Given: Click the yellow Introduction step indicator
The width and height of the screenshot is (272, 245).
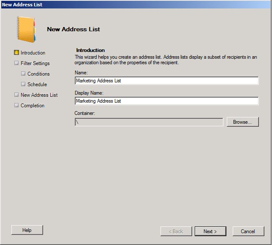Looking at the screenshot, I should click(x=16, y=52).
